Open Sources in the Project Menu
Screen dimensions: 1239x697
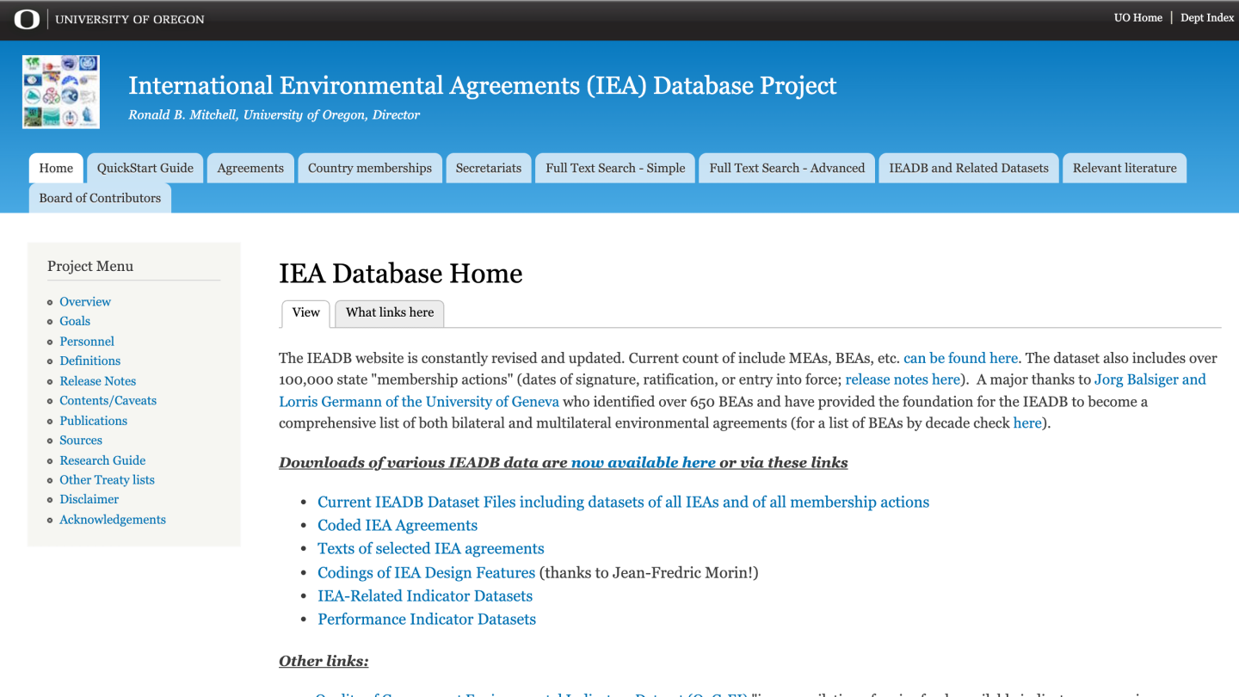pyautogui.click(x=81, y=441)
